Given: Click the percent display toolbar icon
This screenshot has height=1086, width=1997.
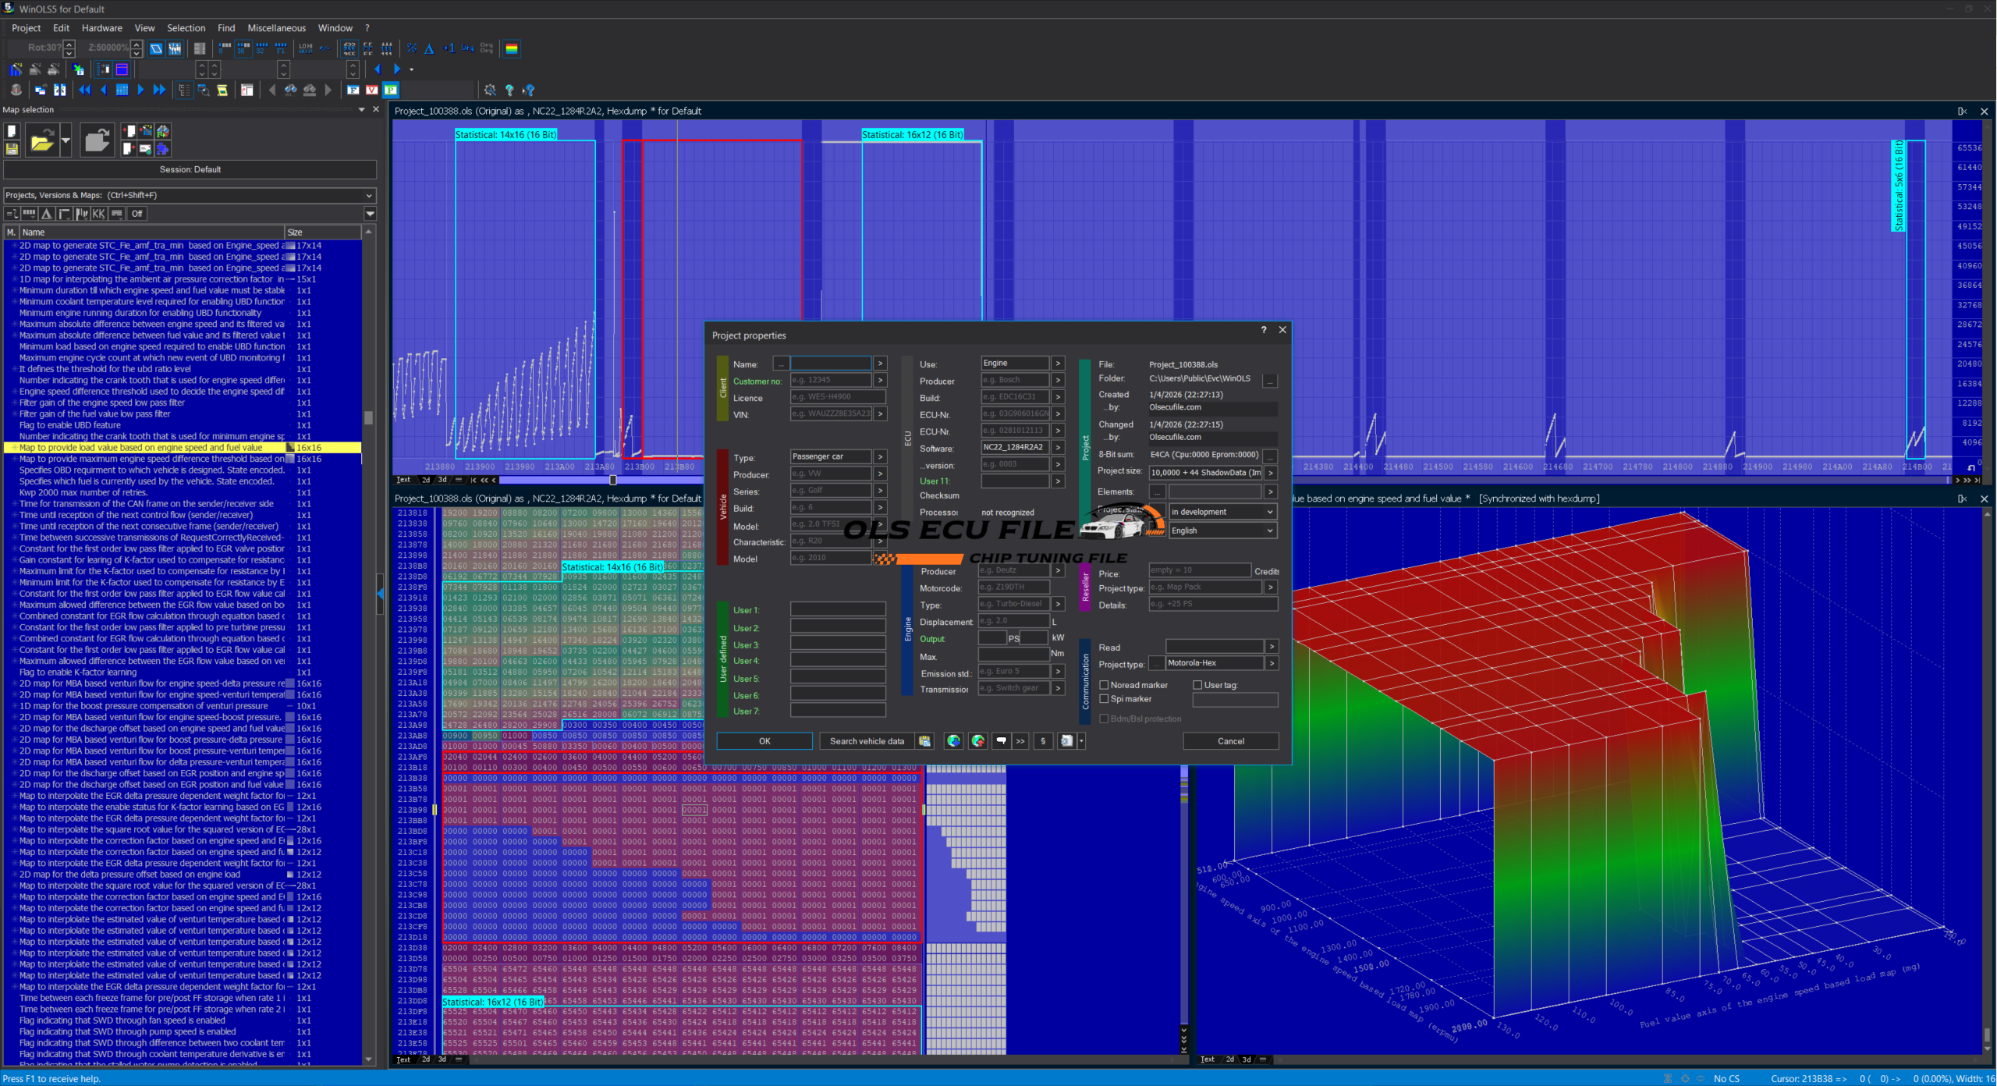Looking at the screenshot, I should [x=412, y=48].
